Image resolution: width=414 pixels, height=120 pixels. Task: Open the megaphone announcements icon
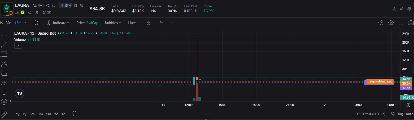point(402,8)
